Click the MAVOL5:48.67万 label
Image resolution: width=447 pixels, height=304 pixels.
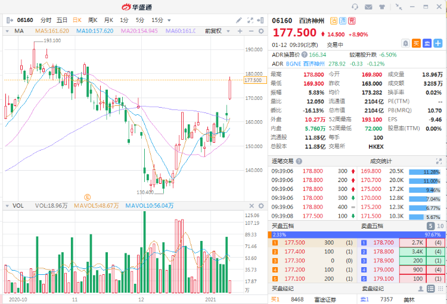click(x=97, y=206)
